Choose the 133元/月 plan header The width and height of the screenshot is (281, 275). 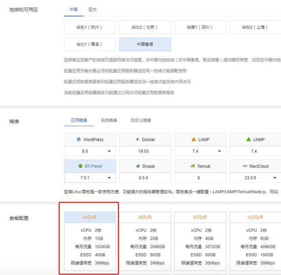tap(255, 217)
